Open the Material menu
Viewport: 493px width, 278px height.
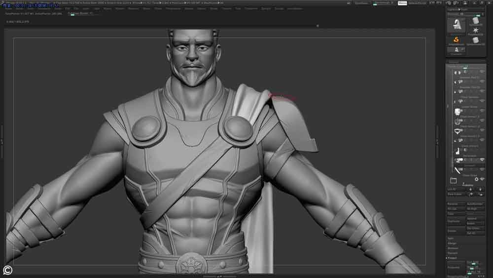point(133,9)
